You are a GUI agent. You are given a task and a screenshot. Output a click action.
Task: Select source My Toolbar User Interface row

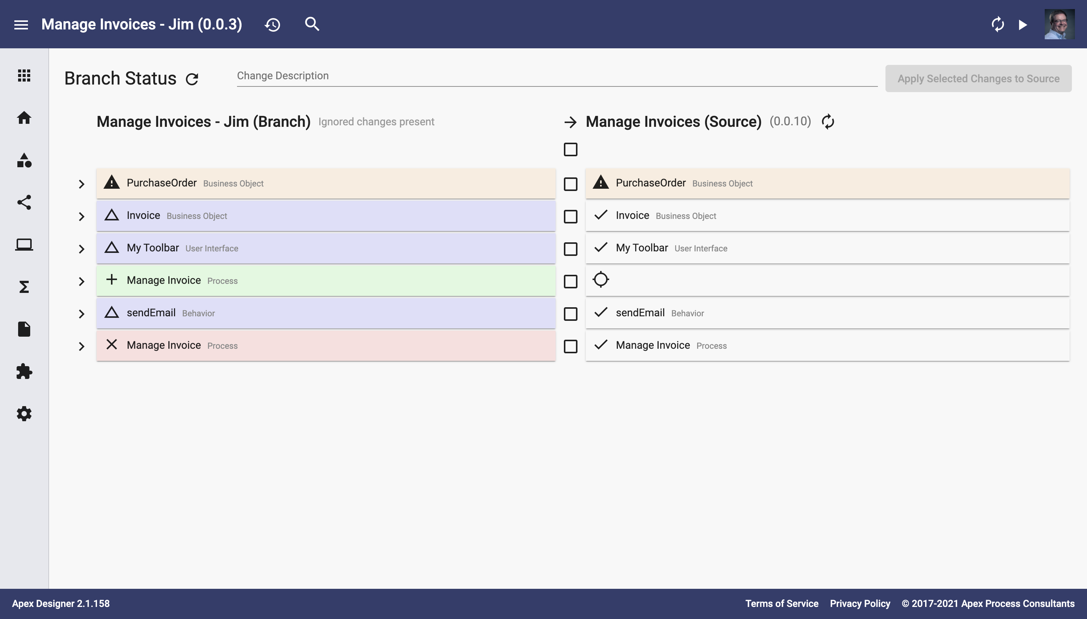click(827, 248)
